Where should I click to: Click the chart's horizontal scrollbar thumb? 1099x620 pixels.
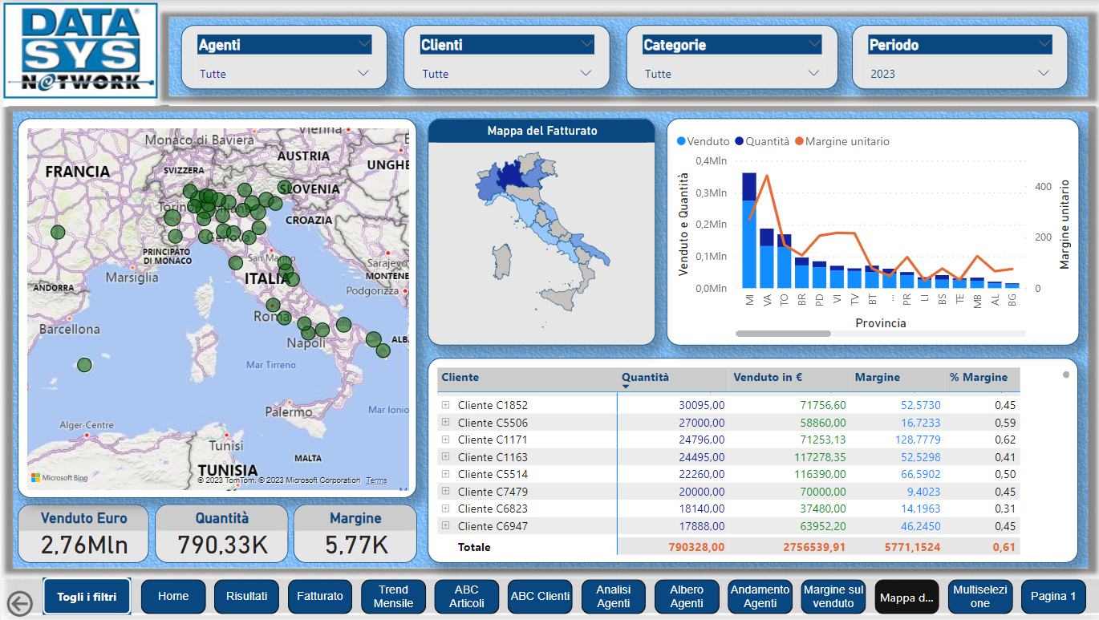click(783, 333)
